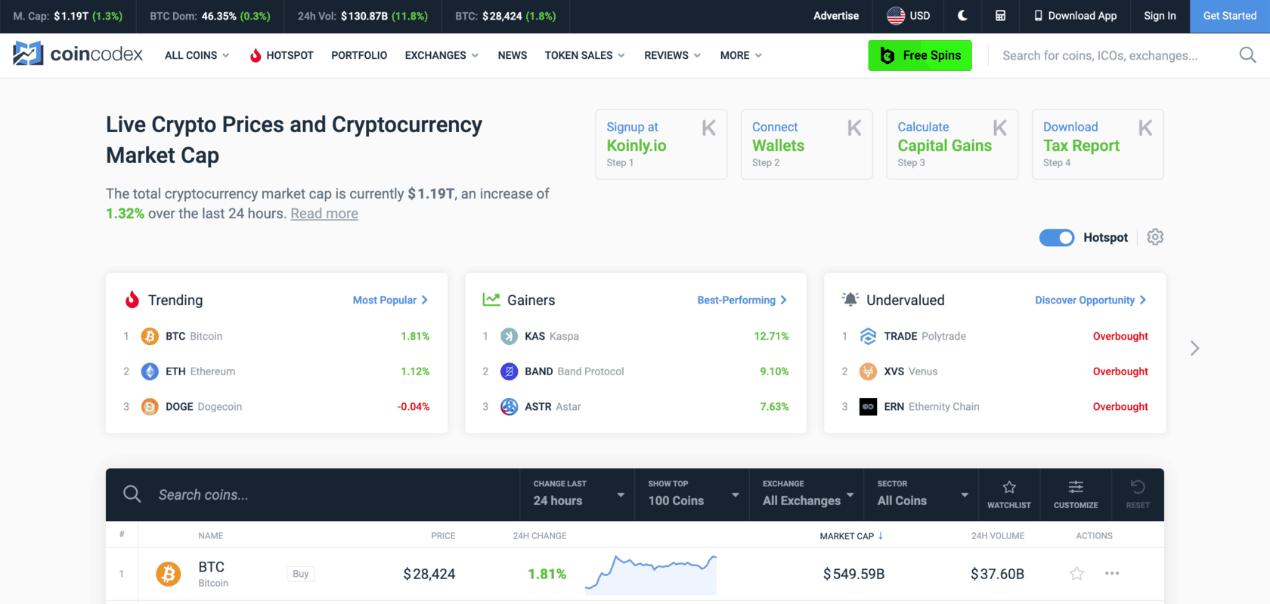Click the Dogecoin icon in Trending list
Screen dimensions: 1270x604
point(150,407)
